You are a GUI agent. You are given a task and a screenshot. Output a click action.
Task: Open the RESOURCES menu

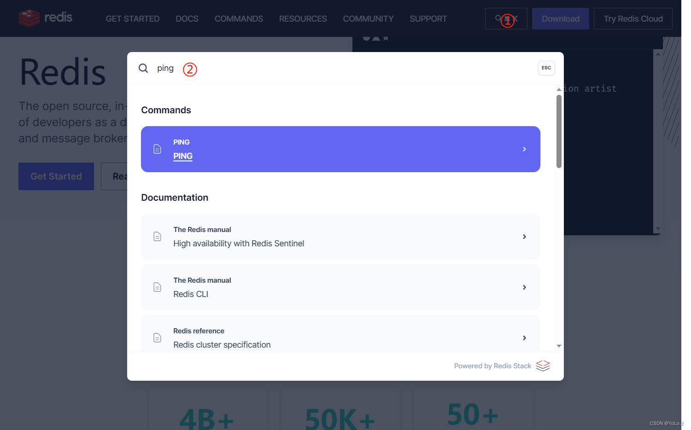(303, 19)
